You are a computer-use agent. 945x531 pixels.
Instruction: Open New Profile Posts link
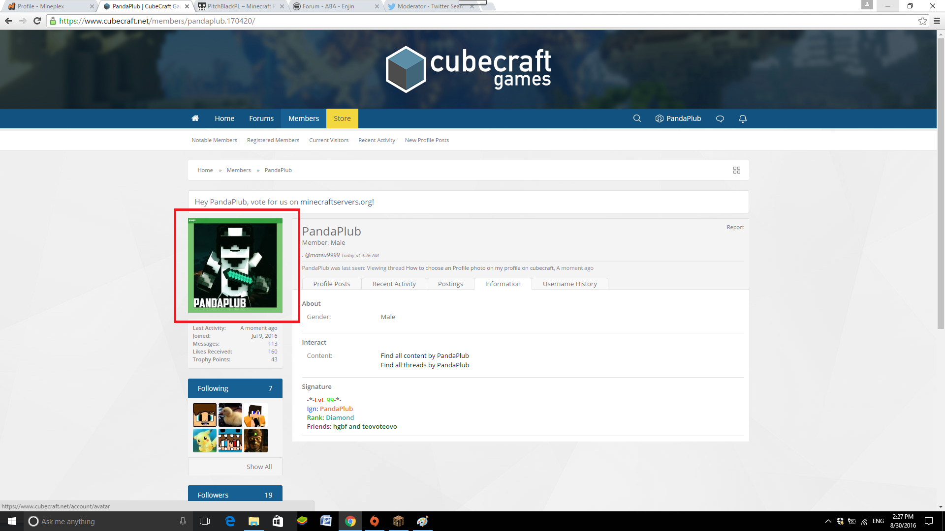pyautogui.click(x=427, y=140)
